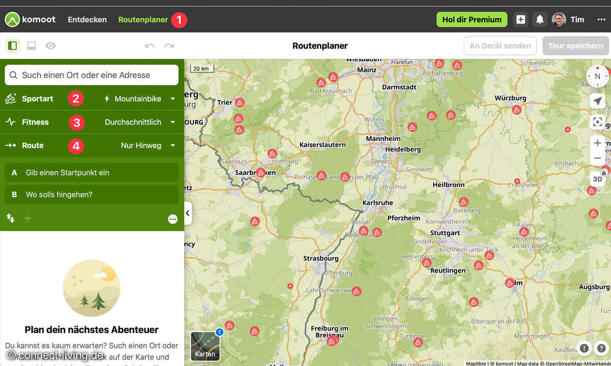611x366 pixels.
Task: Click the start point A field
Action: (x=92, y=173)
